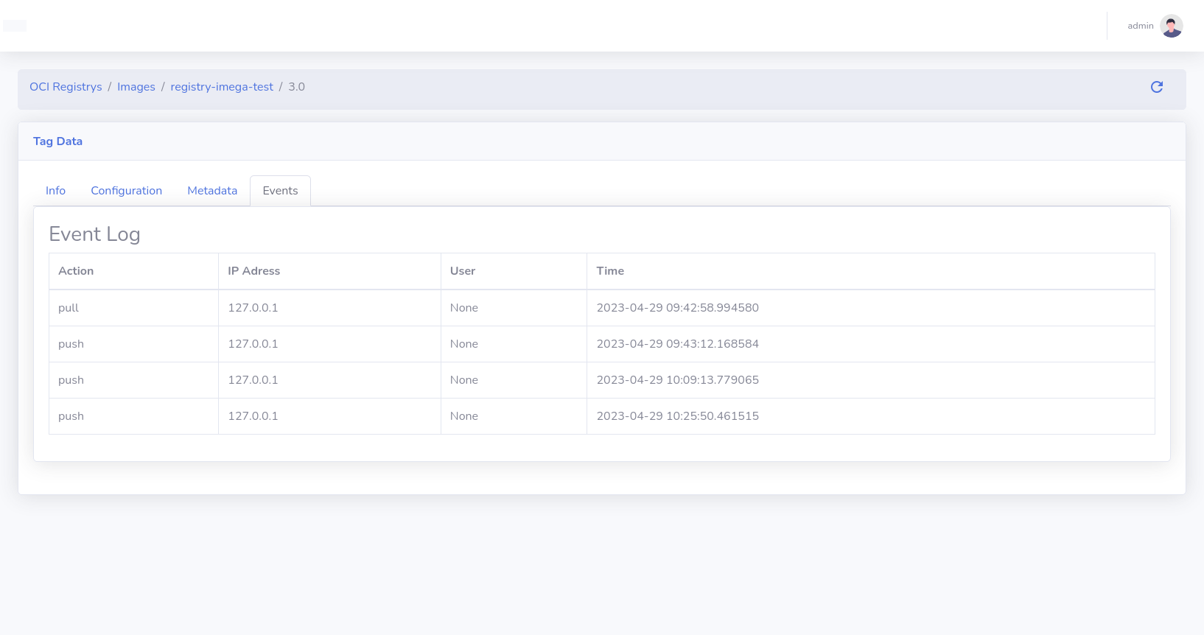Open registry-imega-test breadcrumb link
The image size is (1204, 635).
click(222, 87)
